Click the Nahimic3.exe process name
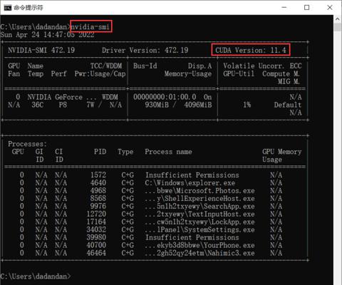This screenshot has width=342, height=285. (199, 253)
